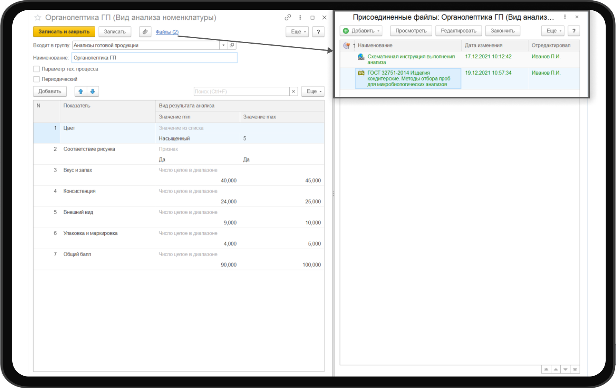Screen dimensions: 616x388
Task: Open the selected group Анализы готовой продукции
Action: point(232,45)
